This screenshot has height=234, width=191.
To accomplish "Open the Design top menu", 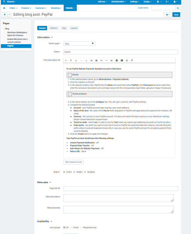I will 147,2.
